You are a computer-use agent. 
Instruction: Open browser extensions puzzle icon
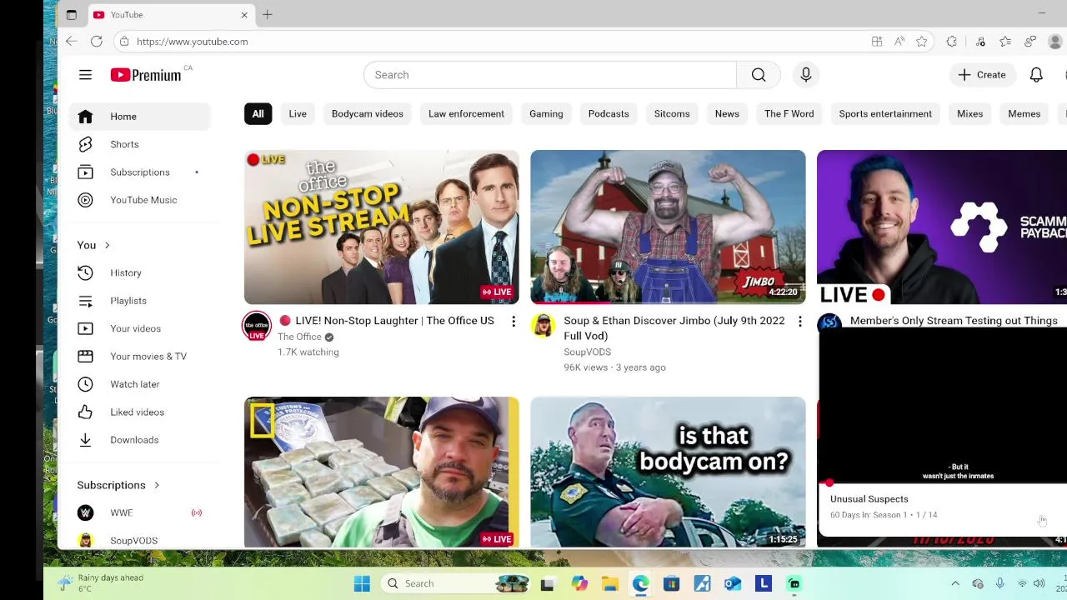pyautogui.click(x=952, y=41)
